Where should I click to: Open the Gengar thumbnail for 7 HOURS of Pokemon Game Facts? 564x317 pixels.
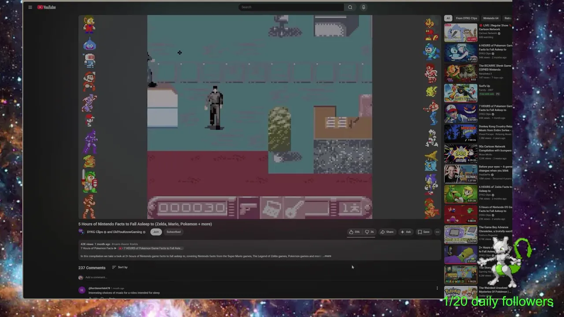(x=460, y=114)
